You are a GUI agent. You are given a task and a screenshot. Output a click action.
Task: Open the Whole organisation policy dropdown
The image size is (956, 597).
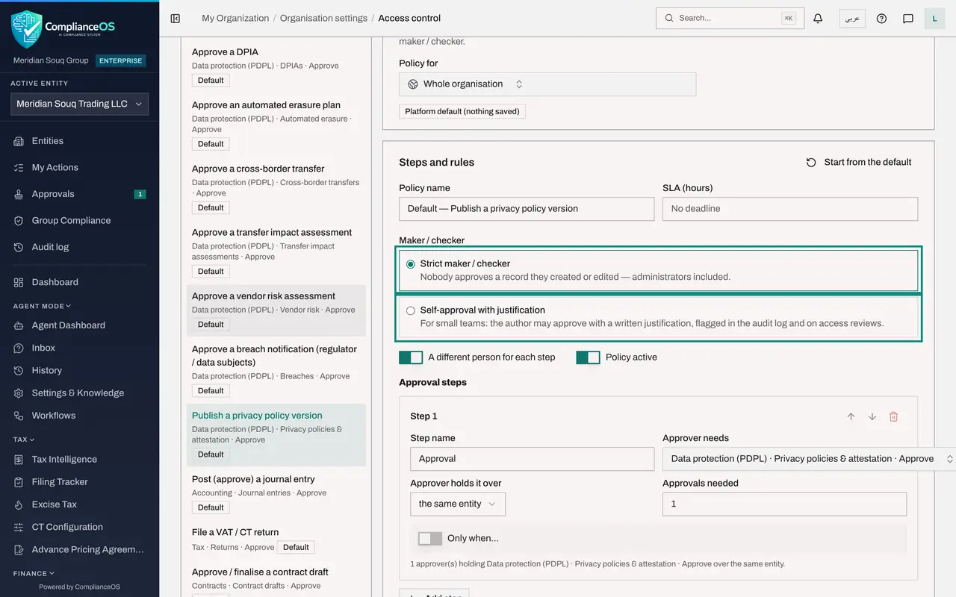click(x=547, y=84)
